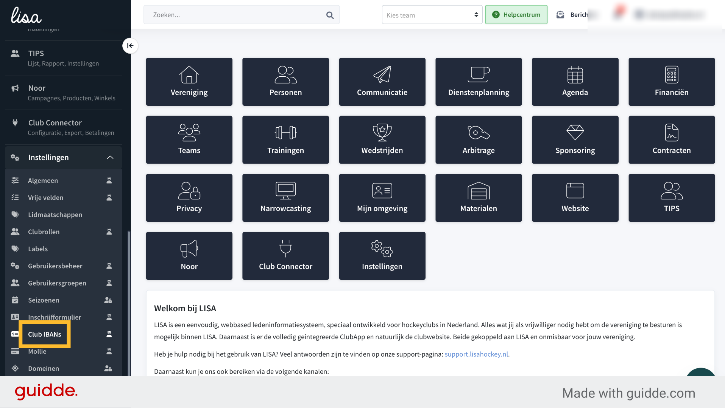
Task: Open the Noor megaphone tile
Action: (x=189, y=256)
